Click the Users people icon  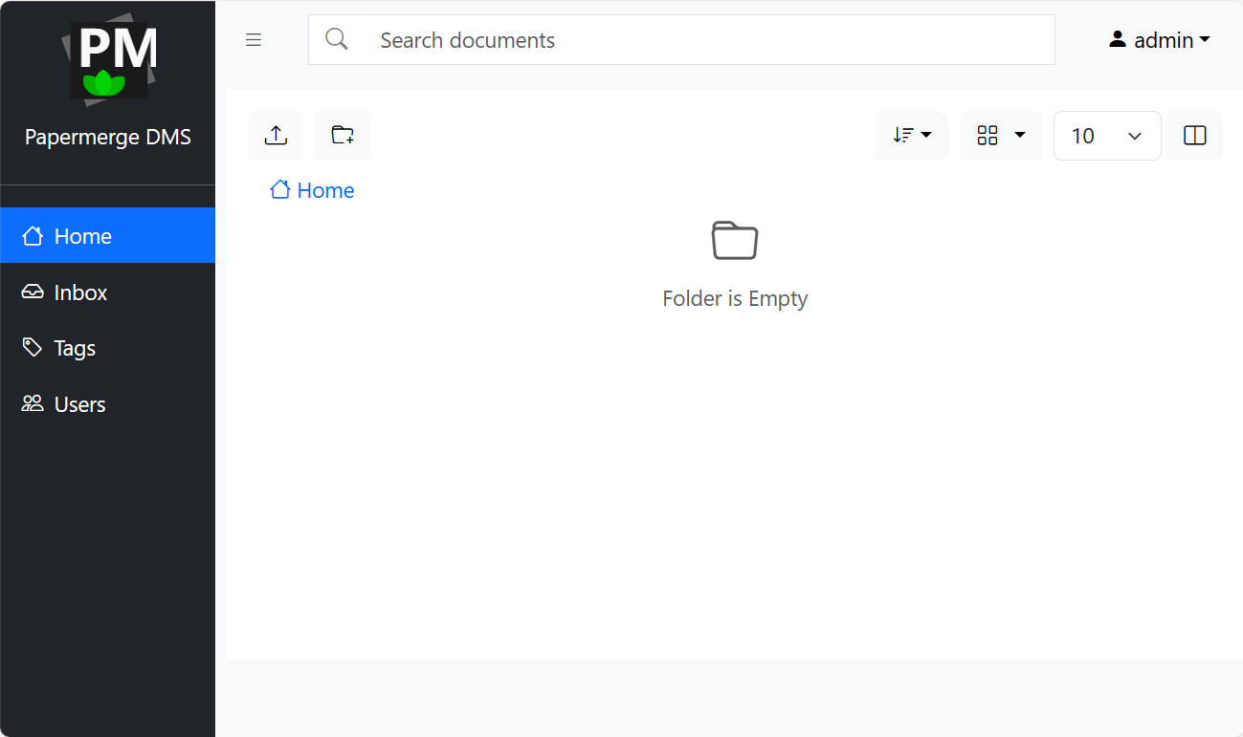[33, 404]
